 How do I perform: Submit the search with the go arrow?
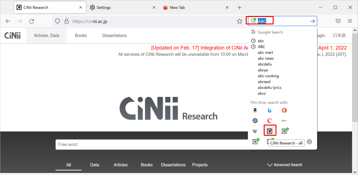tap(312, 21)
